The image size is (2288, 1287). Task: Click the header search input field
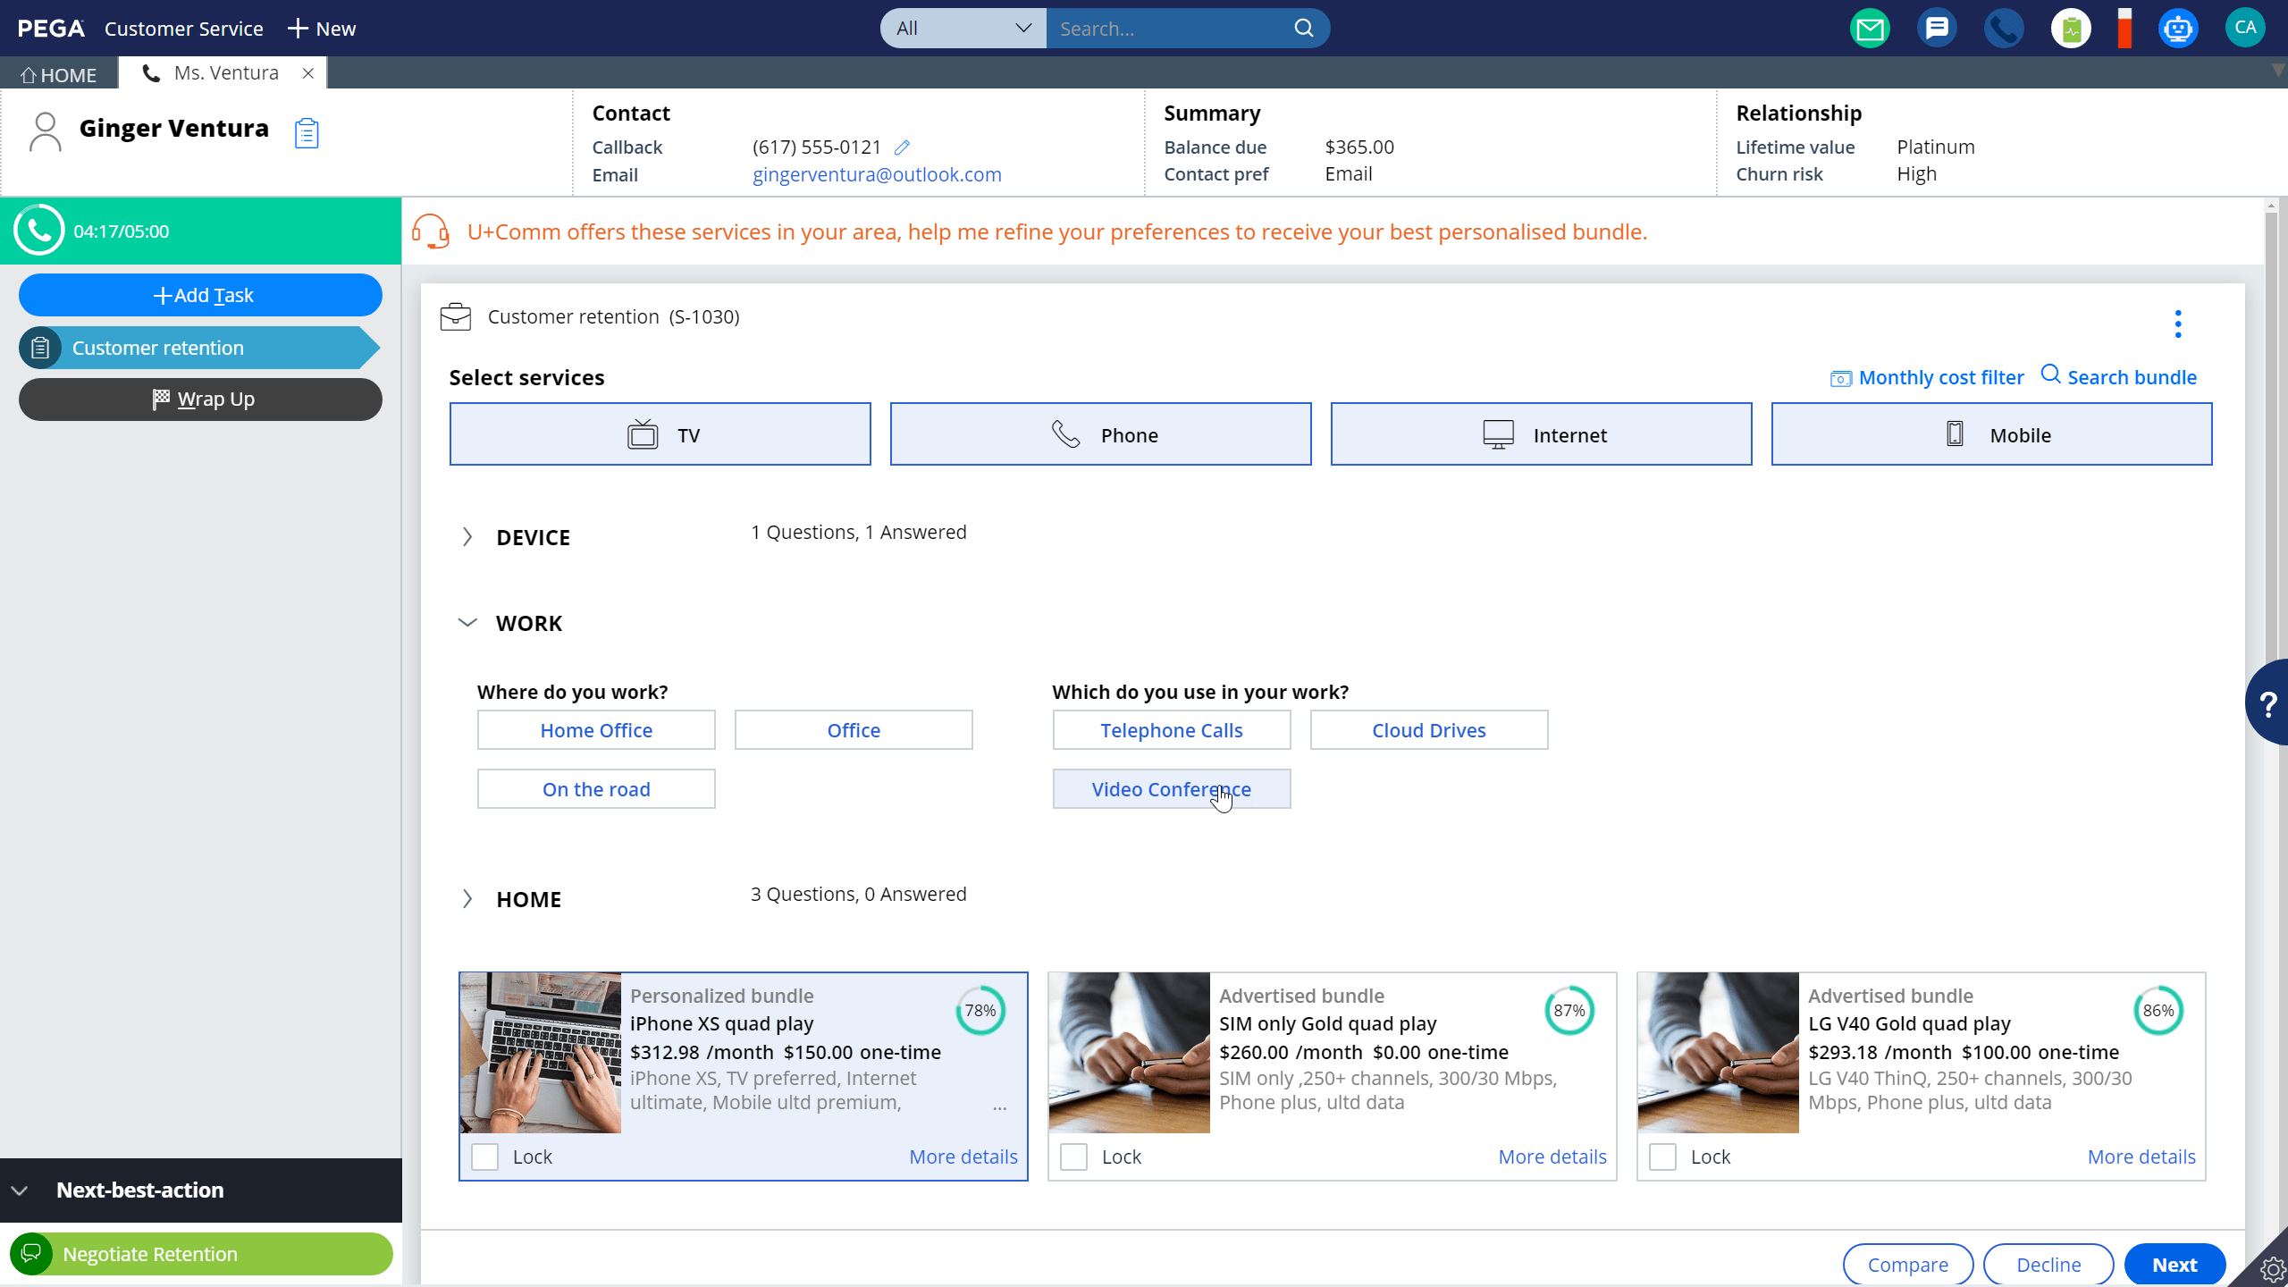coord(1171,29)
